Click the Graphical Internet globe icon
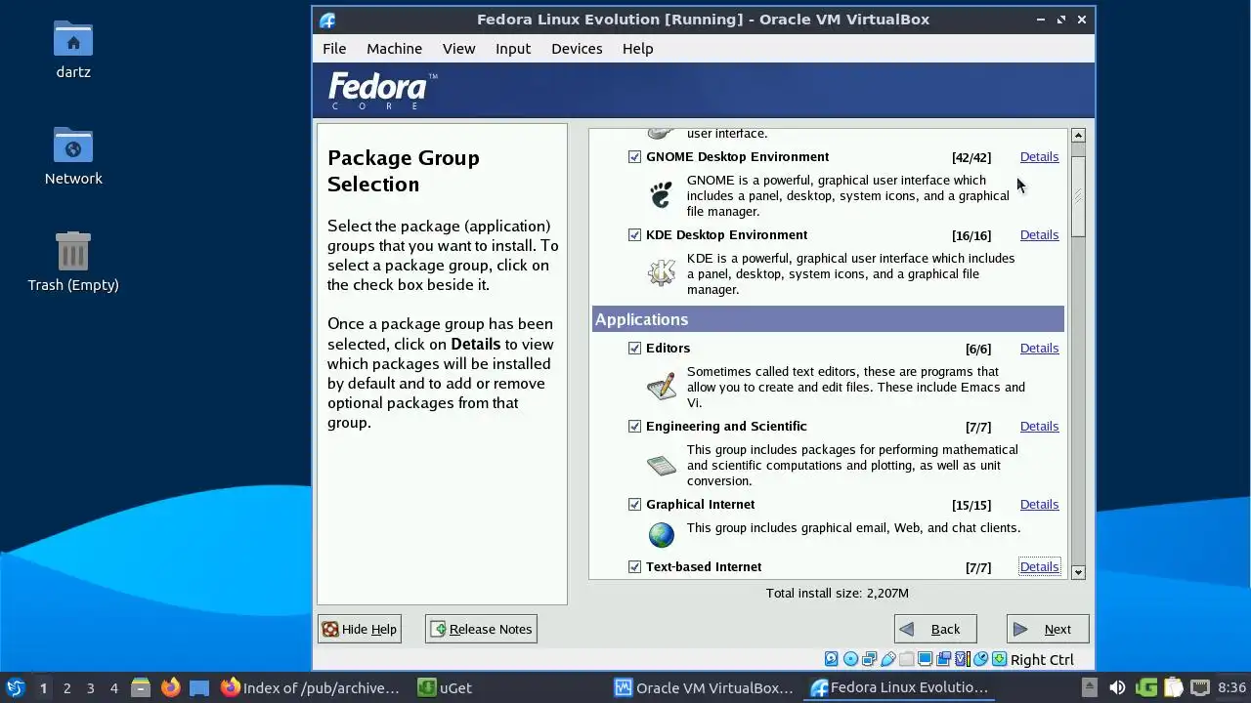The width and height of the screenshot is (1251, 703). [x=662, y=534]
